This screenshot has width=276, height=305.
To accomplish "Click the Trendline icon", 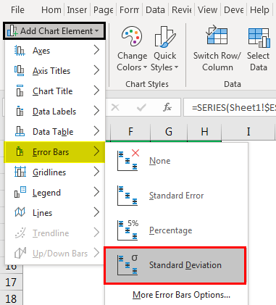I will point(20,233).
